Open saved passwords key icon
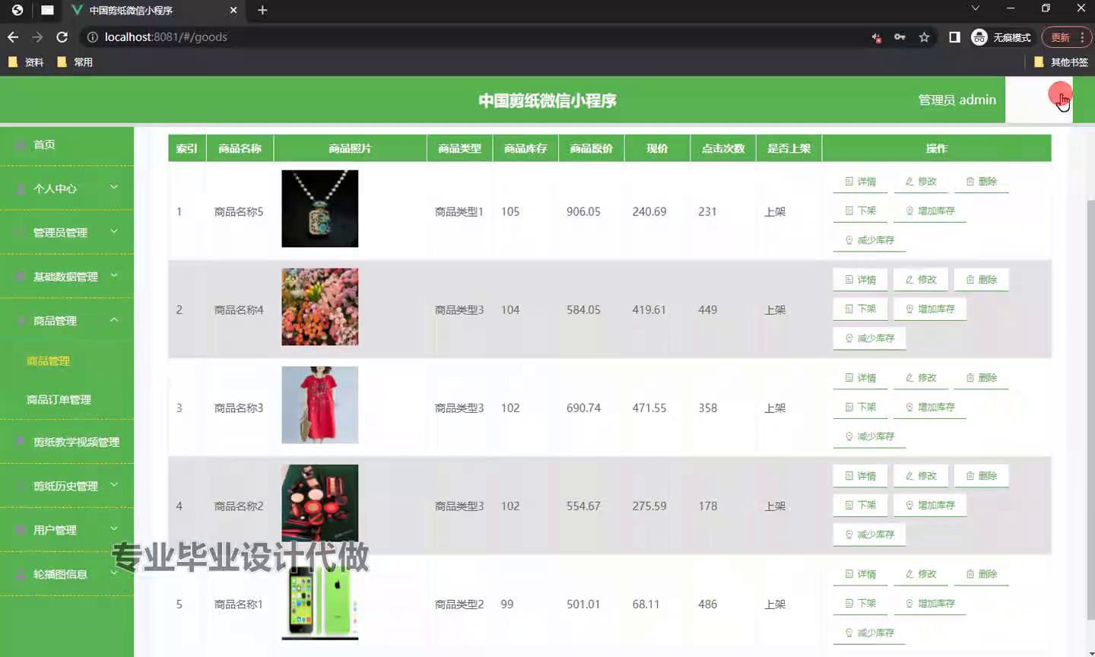The image size is (1095, 657). [900, 37]
